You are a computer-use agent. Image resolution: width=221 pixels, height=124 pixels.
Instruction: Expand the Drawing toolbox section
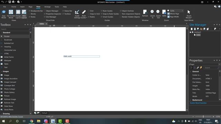(x=1, y=114)
